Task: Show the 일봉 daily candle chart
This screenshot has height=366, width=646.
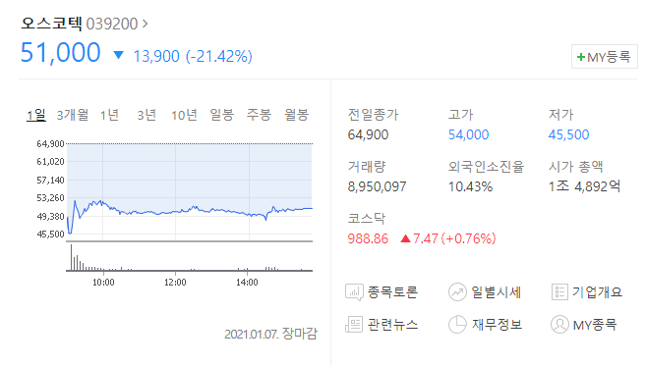Action: tap(221, 115)
